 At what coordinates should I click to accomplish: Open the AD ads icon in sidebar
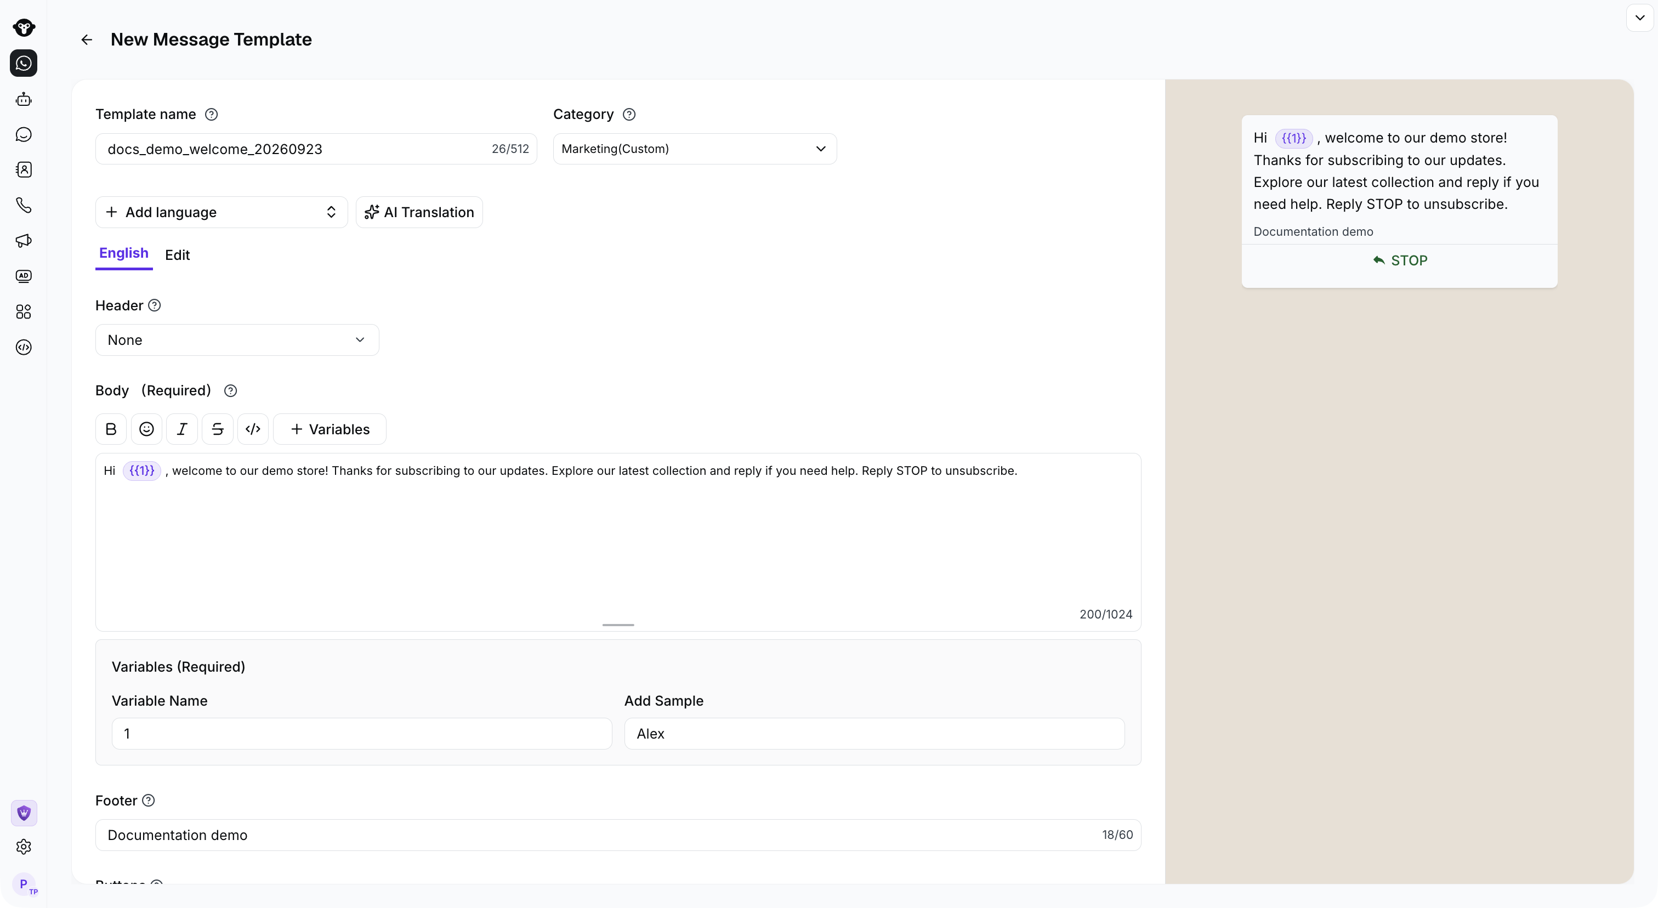(x=24, y=275)
